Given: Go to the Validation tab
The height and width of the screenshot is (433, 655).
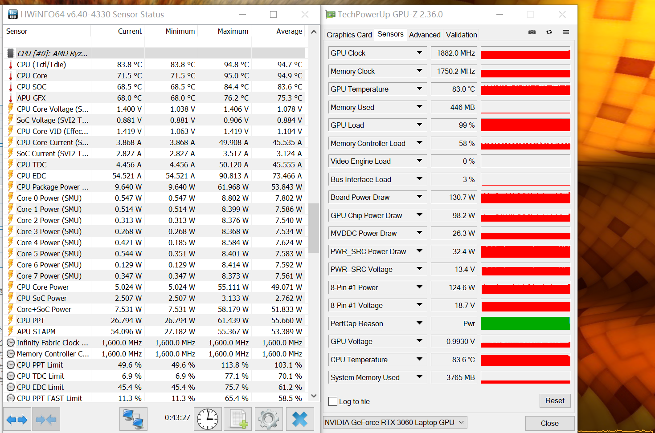Looking at the screenshot, I should [461, 35].
